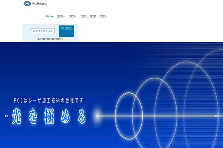Image resolution: width=223 pixels, height=148 pixels.
Task: Click the 光を極める hero banner headline
Action: tap(49, 117)
